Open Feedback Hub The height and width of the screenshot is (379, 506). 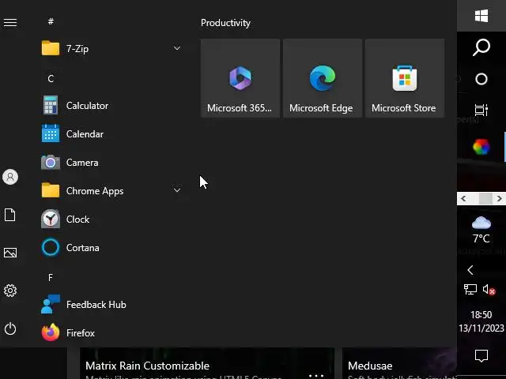(x=111, y=304)
